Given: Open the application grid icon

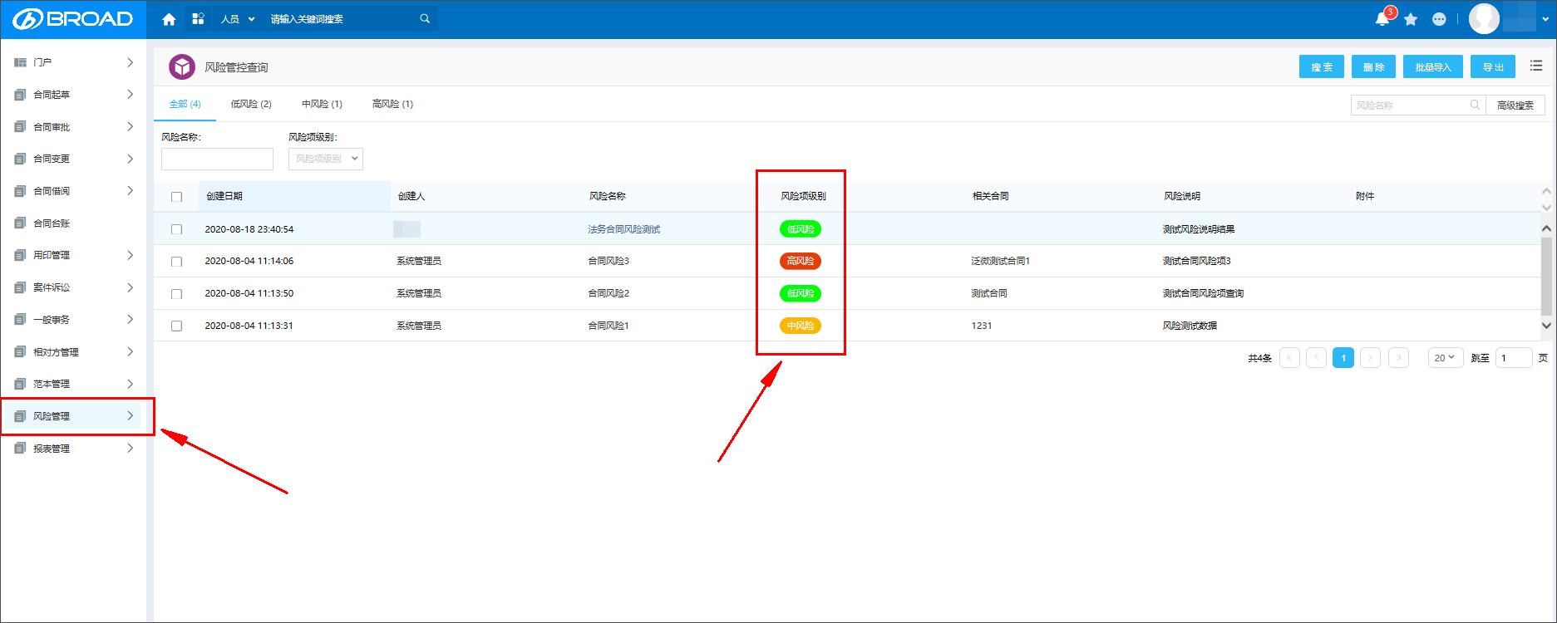Looking at the screenshot, I should [198, 18].
